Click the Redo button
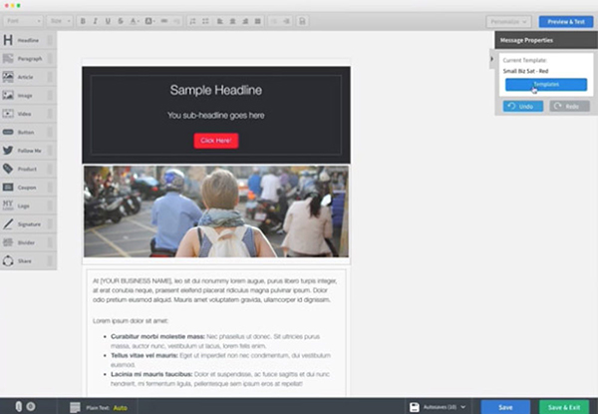This screenshot has width=598, height=414. [569, 106]
